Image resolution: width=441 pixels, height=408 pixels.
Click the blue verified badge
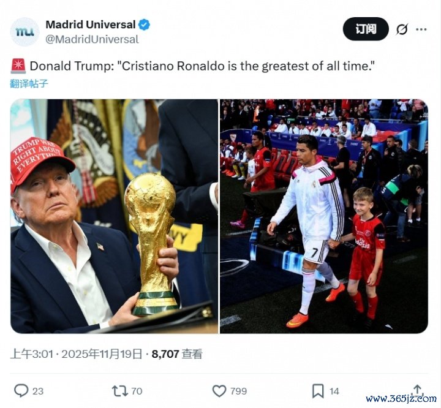145,25
